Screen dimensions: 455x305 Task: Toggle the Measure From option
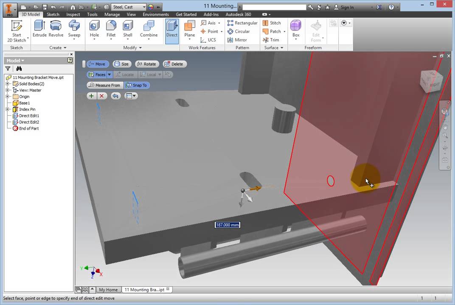pos(105,85)
